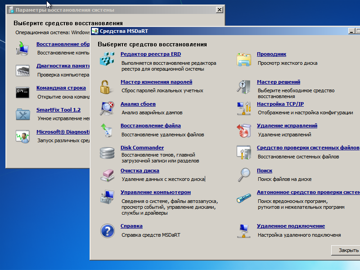Click the command prompt icon in back window

(x=22, y=93)
